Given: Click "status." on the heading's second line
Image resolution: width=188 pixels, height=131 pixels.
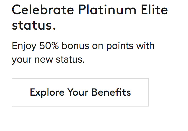Looking at the screenshot, I should pos(34,25).
